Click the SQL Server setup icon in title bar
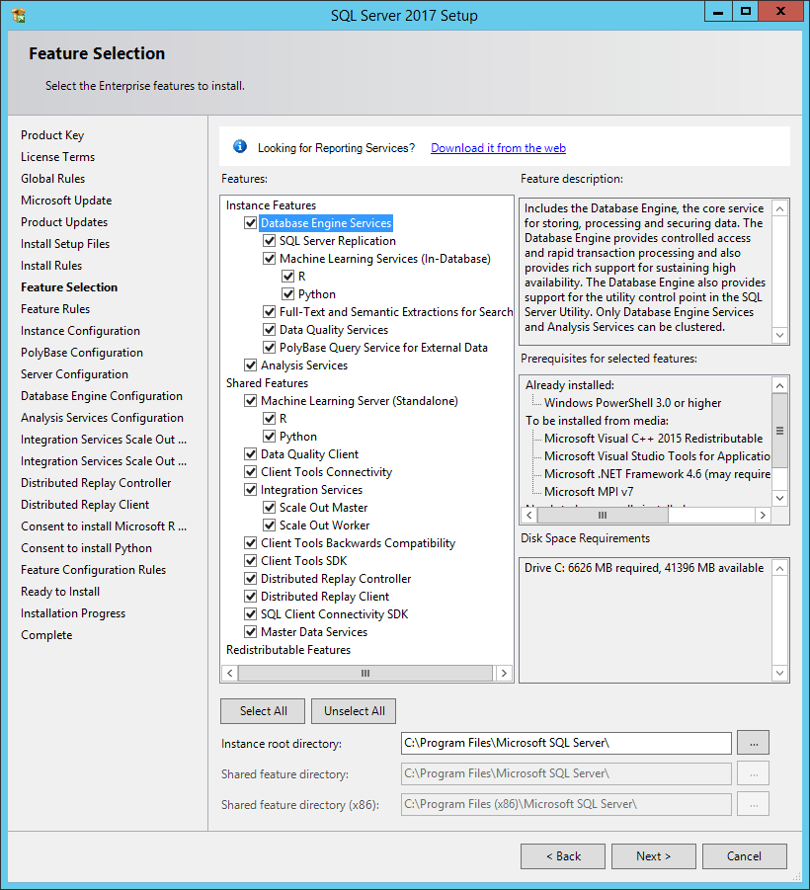The width and height of the screenshot is (810, 890). click(x=18, y=16)
